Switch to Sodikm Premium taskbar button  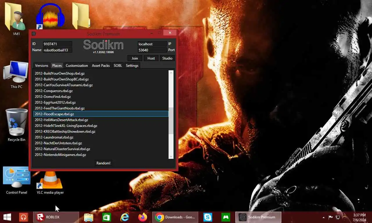(x=258, y=217)
